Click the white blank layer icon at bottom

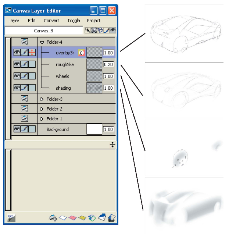tap(63, 218)
